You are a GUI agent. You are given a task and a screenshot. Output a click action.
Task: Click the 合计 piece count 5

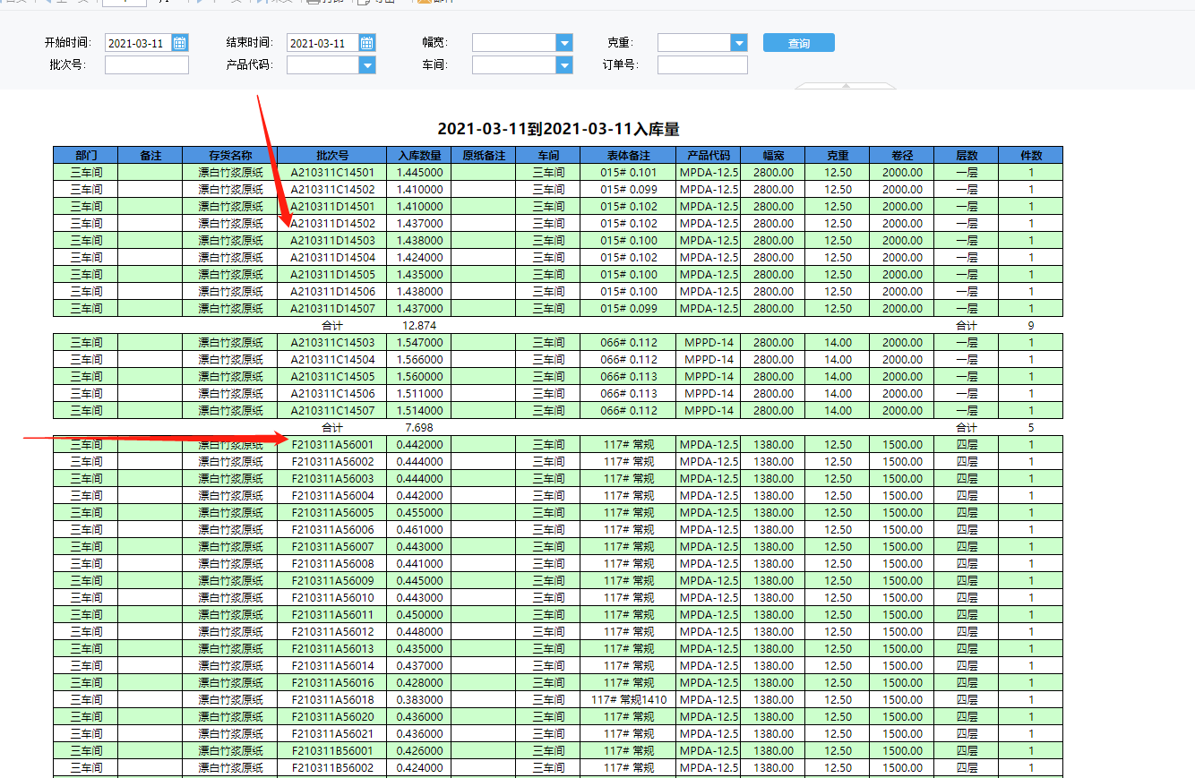[x=1031, y=427]
